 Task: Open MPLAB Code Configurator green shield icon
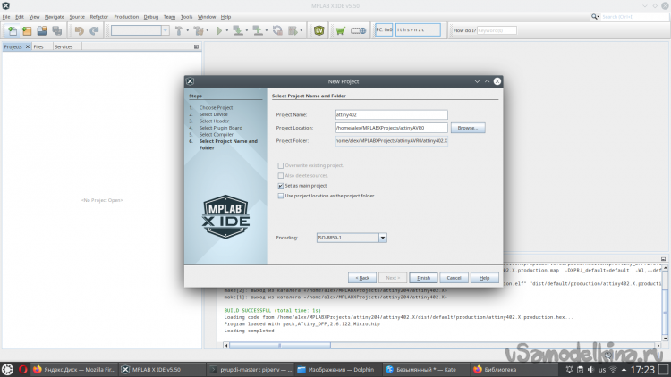pos(319,30)
